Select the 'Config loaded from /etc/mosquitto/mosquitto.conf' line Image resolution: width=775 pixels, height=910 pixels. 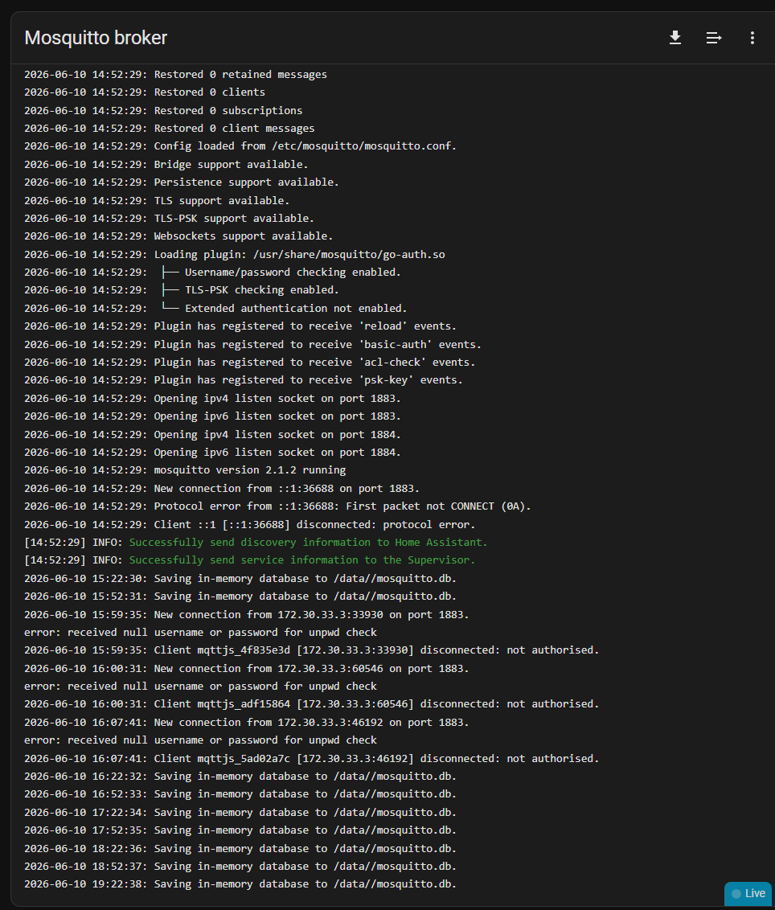click(240, 146)
